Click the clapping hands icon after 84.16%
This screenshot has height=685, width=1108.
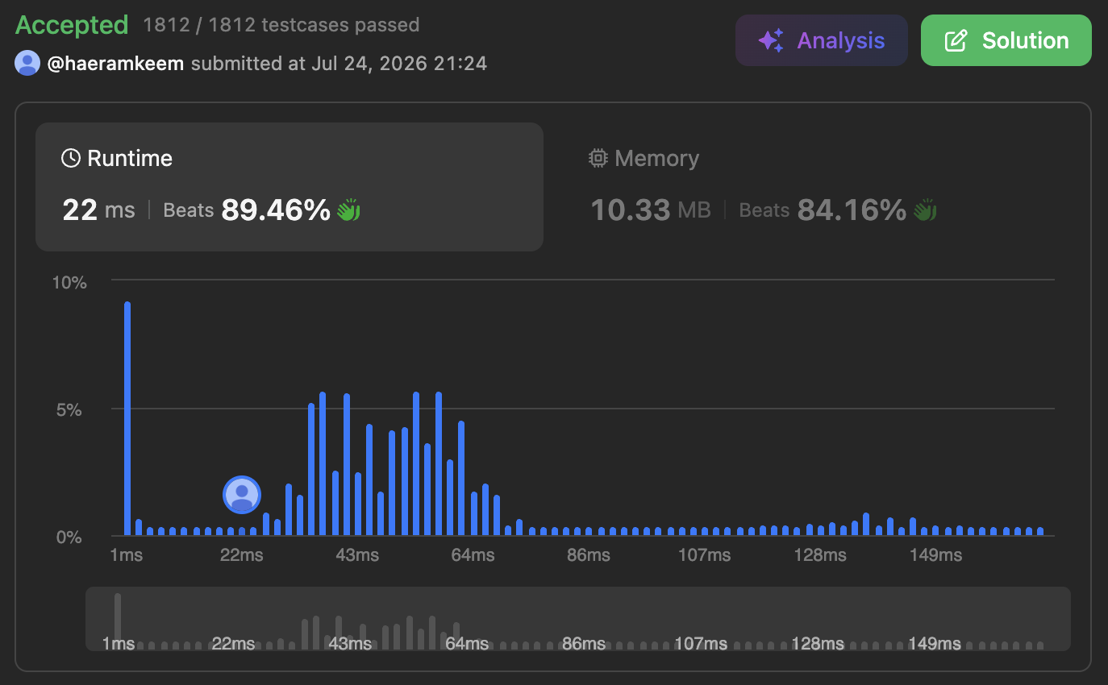[x=924, y=210]
